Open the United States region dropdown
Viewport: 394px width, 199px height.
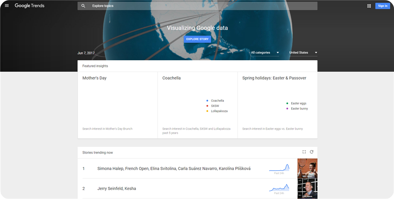[x=303, y=52]
